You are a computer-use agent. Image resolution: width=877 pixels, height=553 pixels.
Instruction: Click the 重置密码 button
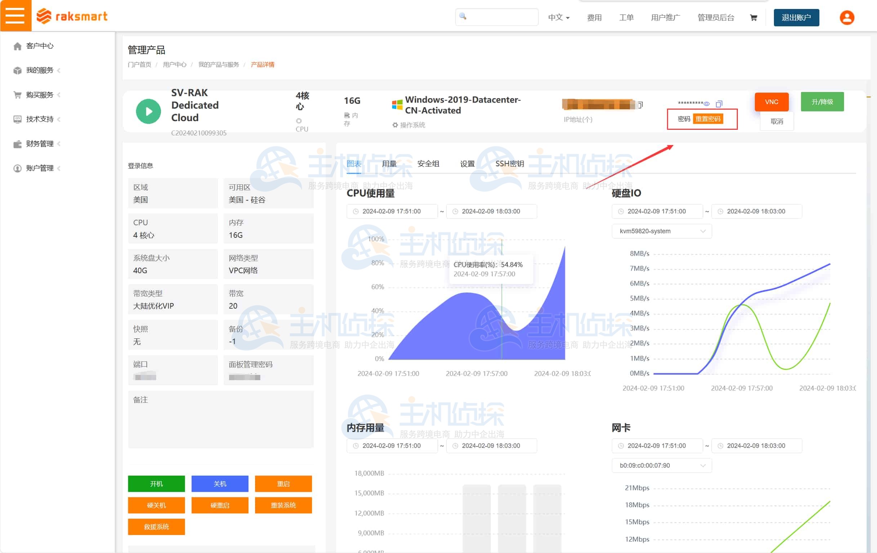709,119
